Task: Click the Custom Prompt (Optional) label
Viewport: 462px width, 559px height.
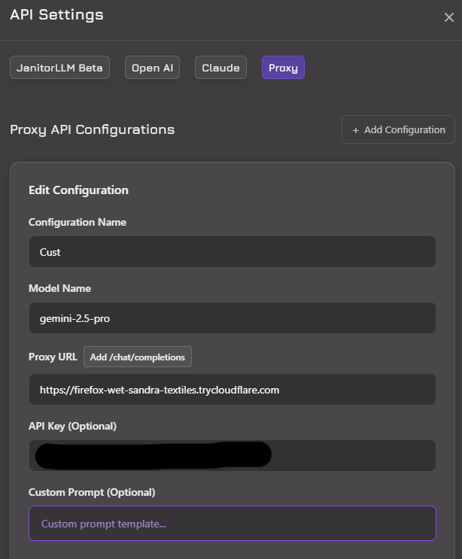Action: click(92, 492)
